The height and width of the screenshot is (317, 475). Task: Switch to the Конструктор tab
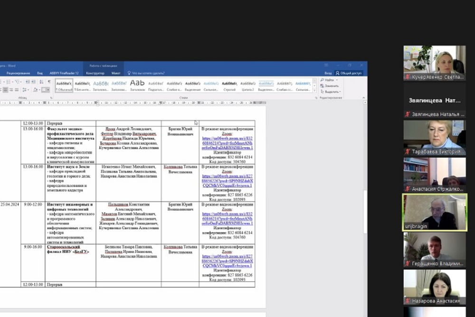[95, 73]
